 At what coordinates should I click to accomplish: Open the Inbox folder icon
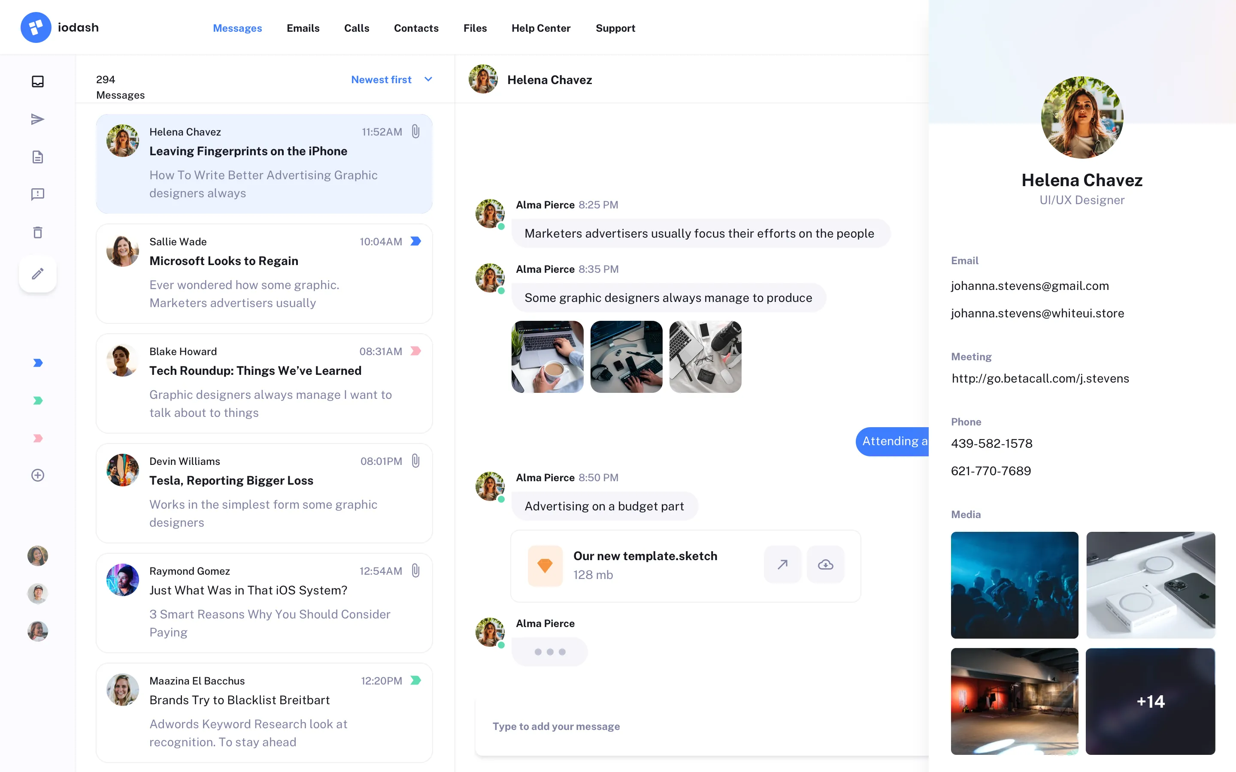[37, 81]
